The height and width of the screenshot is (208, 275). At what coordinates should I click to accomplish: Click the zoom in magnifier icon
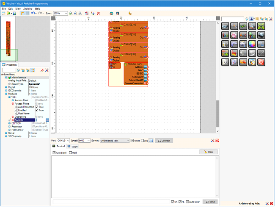71,14
